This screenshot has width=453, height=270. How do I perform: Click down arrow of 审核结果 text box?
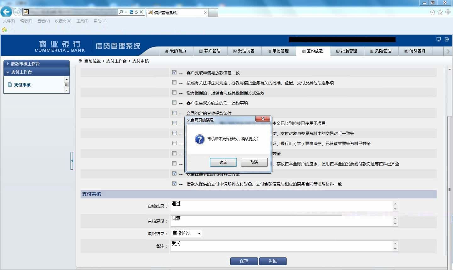coord(395,209)
